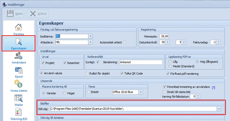Viewport: 230px width, 121px height.
Task: Open the Visma Admin section
Action: tap(19, 86)
